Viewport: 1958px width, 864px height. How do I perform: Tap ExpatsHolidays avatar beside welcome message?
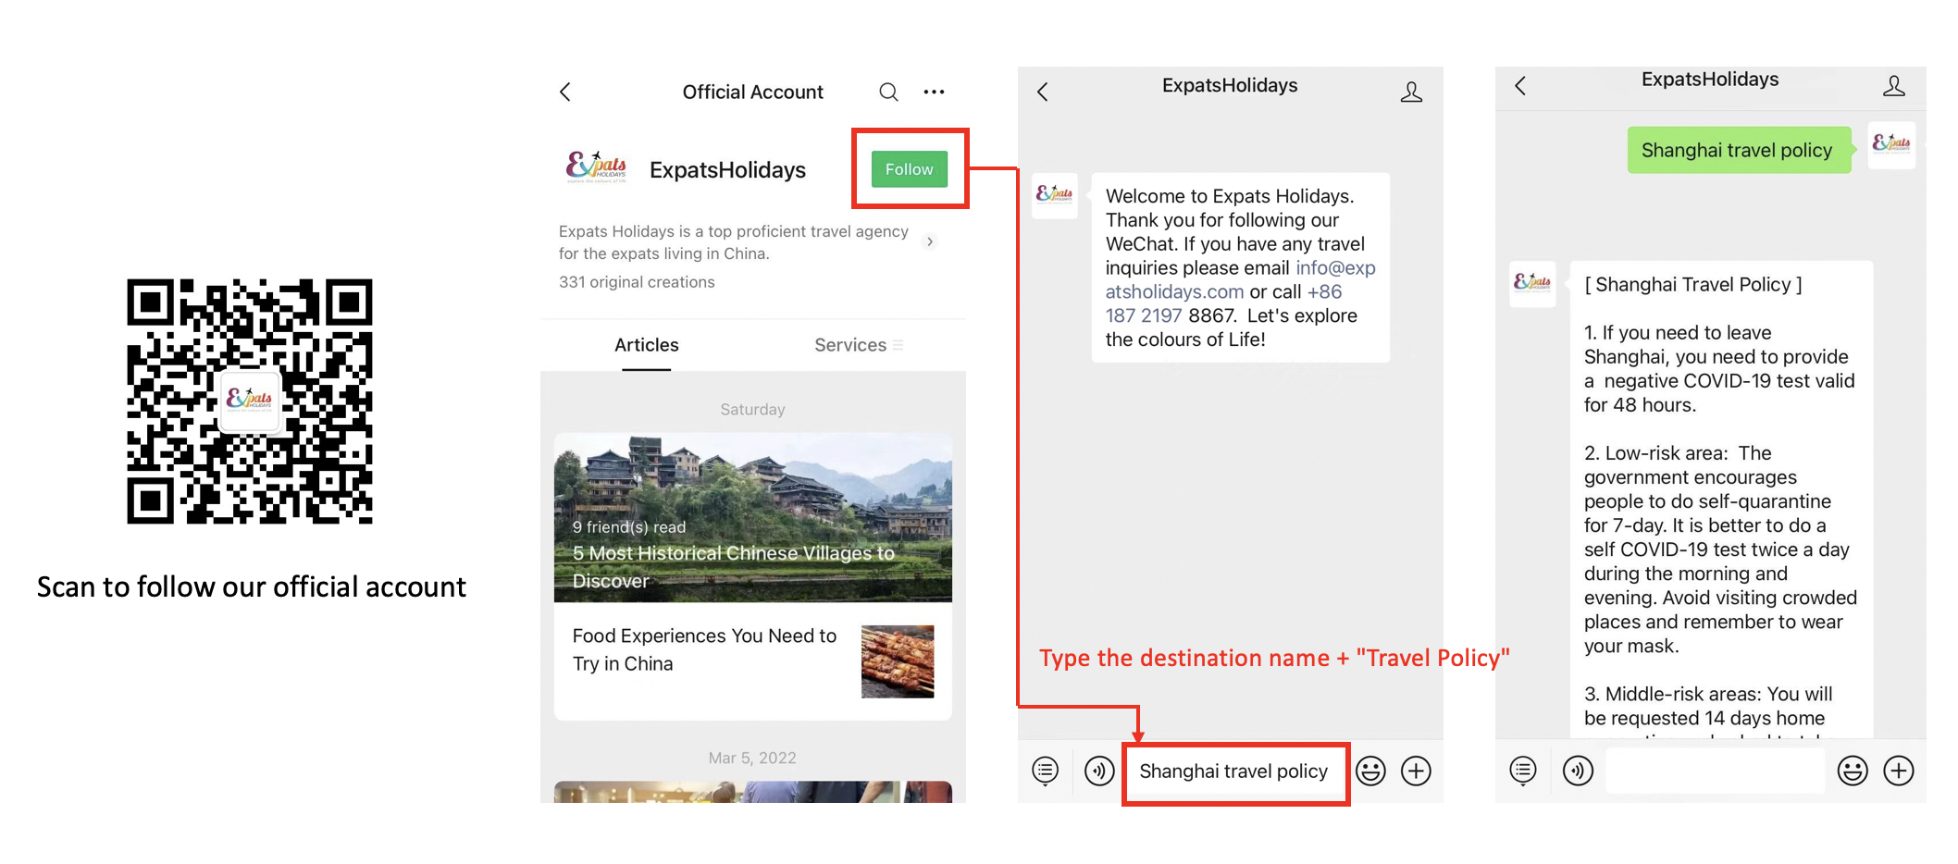point(1055,195)
